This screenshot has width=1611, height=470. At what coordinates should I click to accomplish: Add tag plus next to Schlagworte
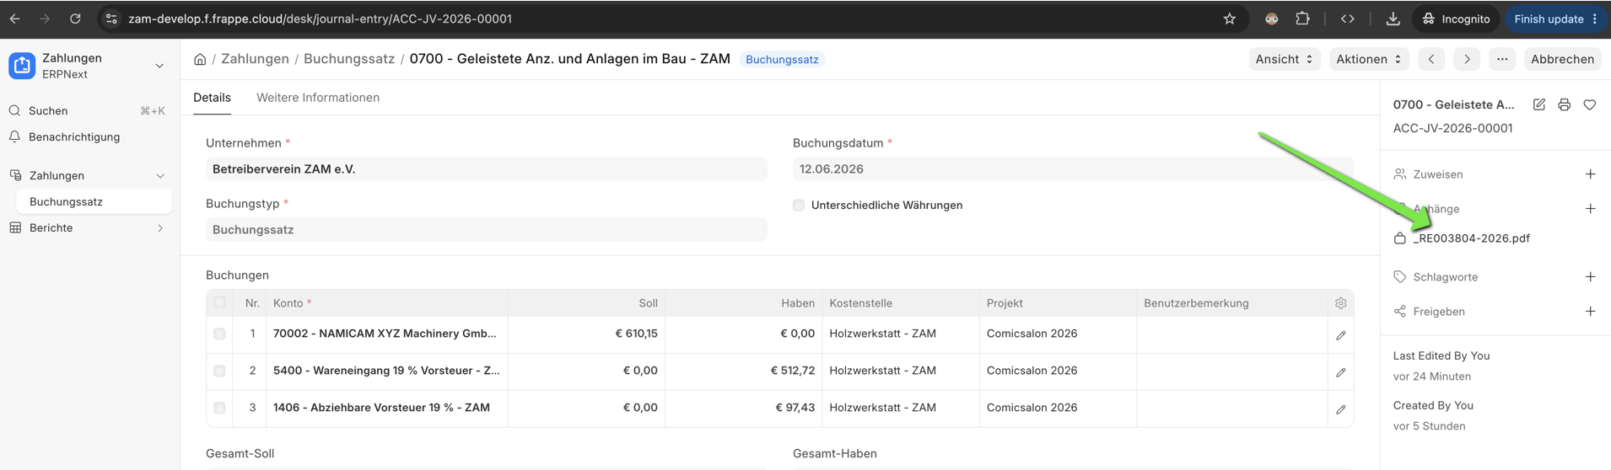pos(1590,277)
